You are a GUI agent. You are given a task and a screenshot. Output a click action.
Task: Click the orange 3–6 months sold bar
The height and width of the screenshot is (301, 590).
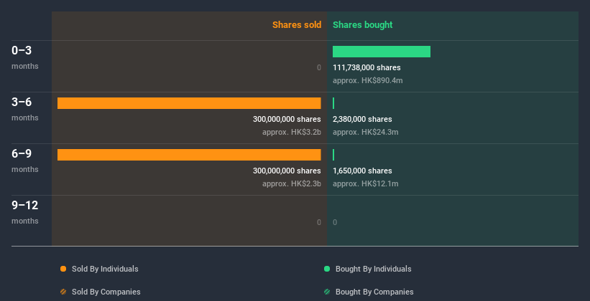(189, 103)
